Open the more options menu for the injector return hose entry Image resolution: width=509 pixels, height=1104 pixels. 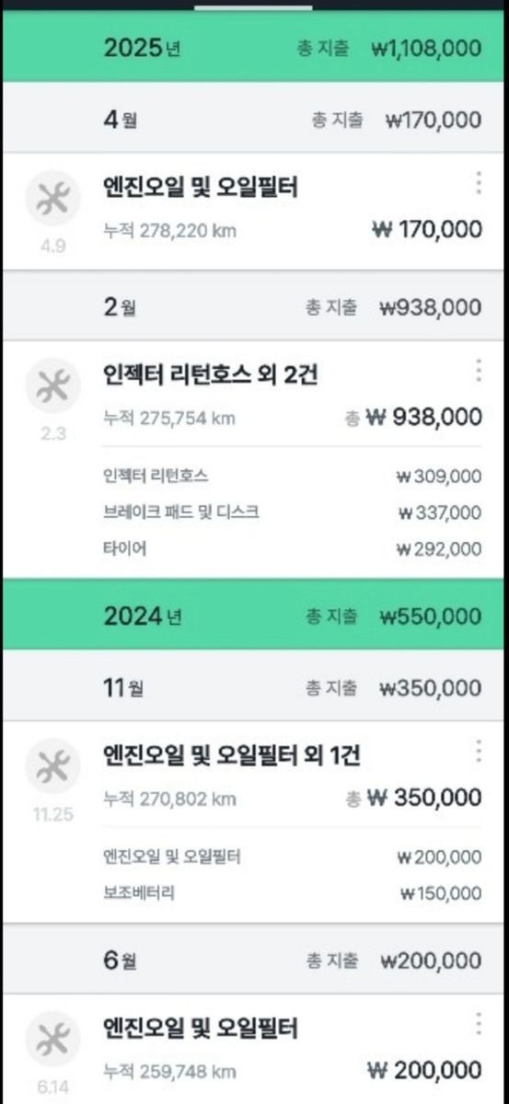pos(478,370)
